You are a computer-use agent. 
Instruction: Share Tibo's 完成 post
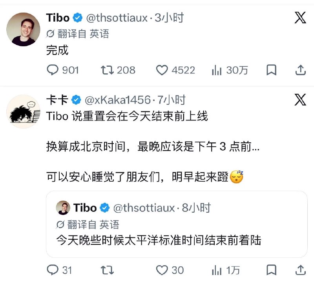[x=301, y=70]
